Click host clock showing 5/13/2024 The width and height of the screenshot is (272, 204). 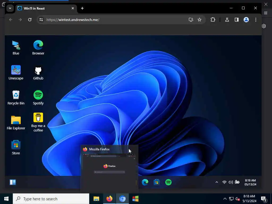(249, 199)
